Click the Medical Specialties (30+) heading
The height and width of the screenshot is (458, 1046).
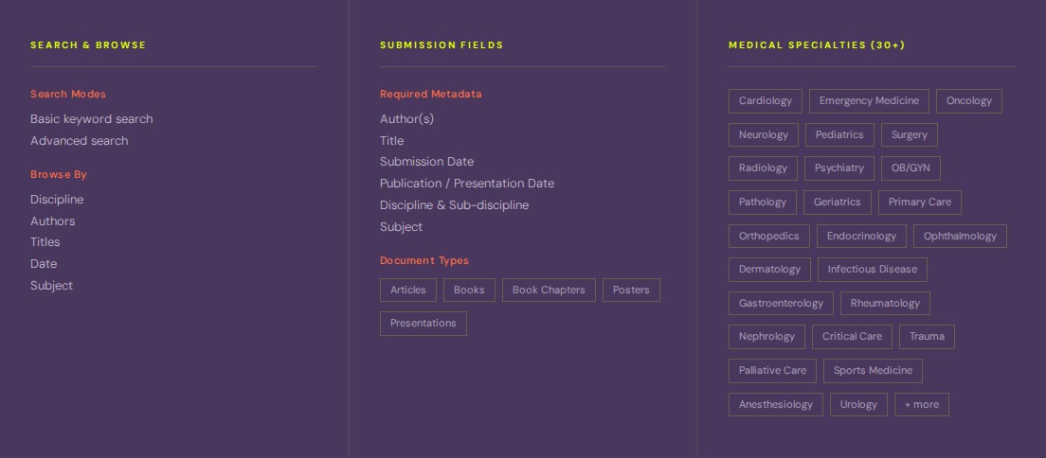click(x=817, y=45)
